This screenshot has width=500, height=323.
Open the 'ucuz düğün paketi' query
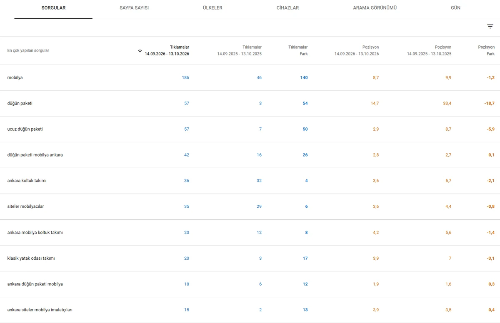tap(25, 129)
